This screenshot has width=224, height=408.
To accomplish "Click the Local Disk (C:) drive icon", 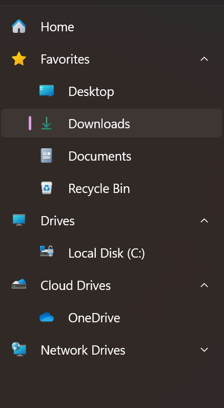I will click(47, 251).
